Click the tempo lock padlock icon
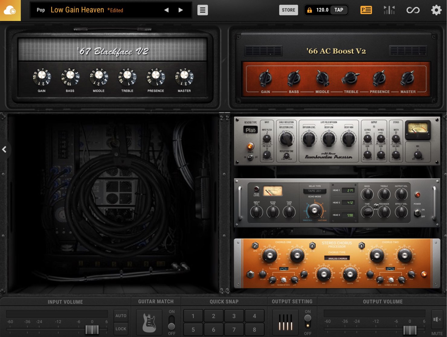Image resolution: width=447 pixels, height=337 pixels. point(310,10)
